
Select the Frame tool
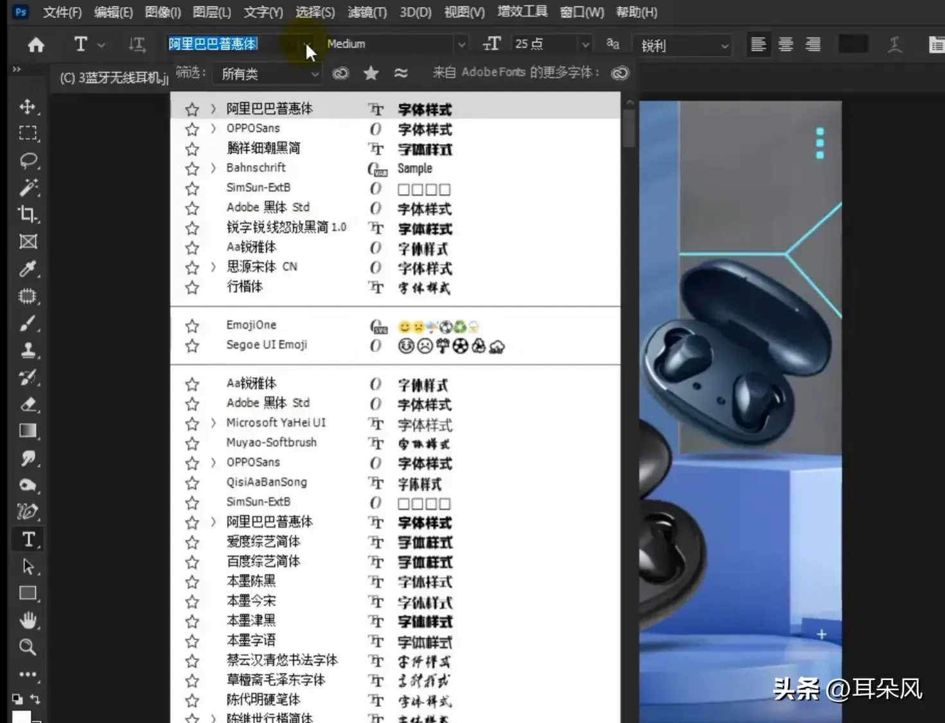28,242
